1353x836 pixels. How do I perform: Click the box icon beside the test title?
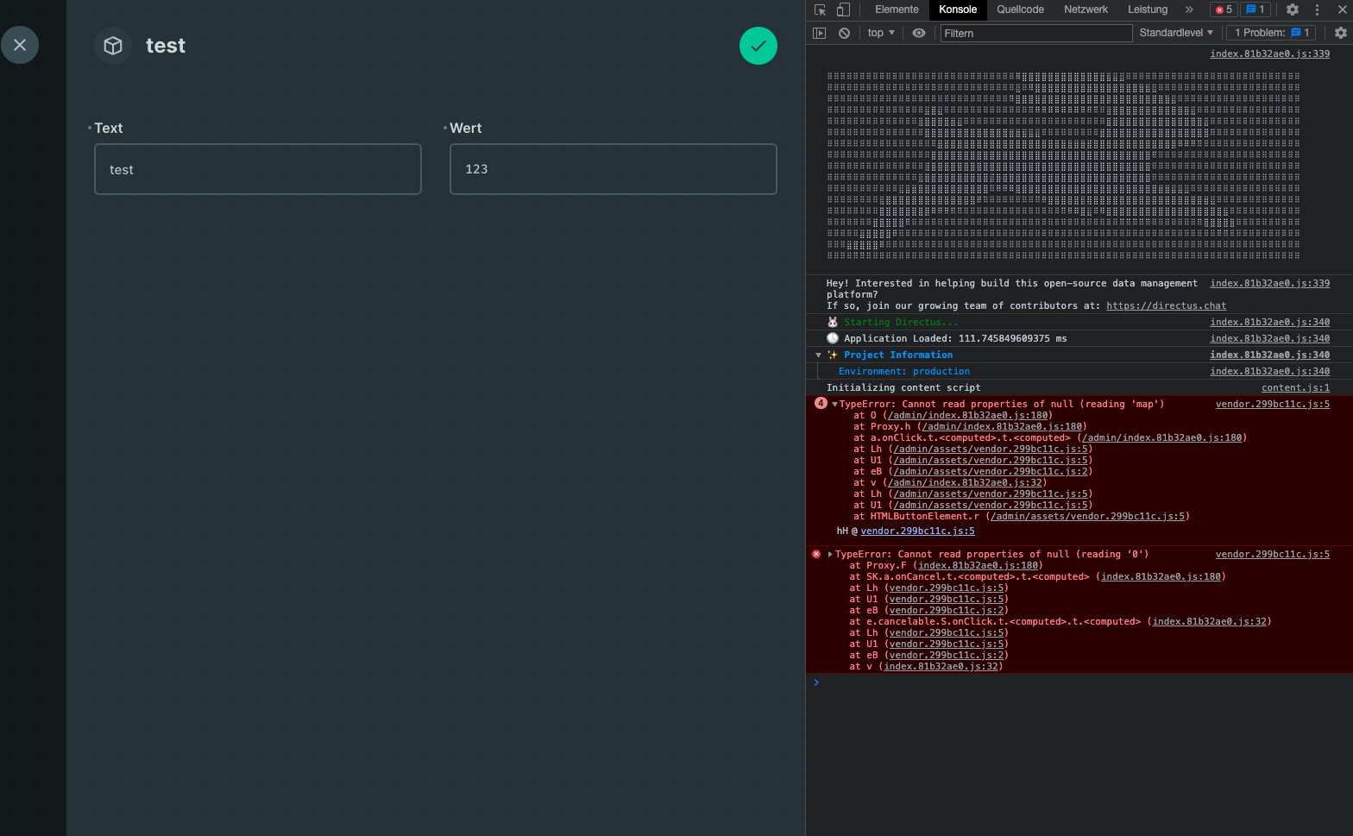pos(113,46)
